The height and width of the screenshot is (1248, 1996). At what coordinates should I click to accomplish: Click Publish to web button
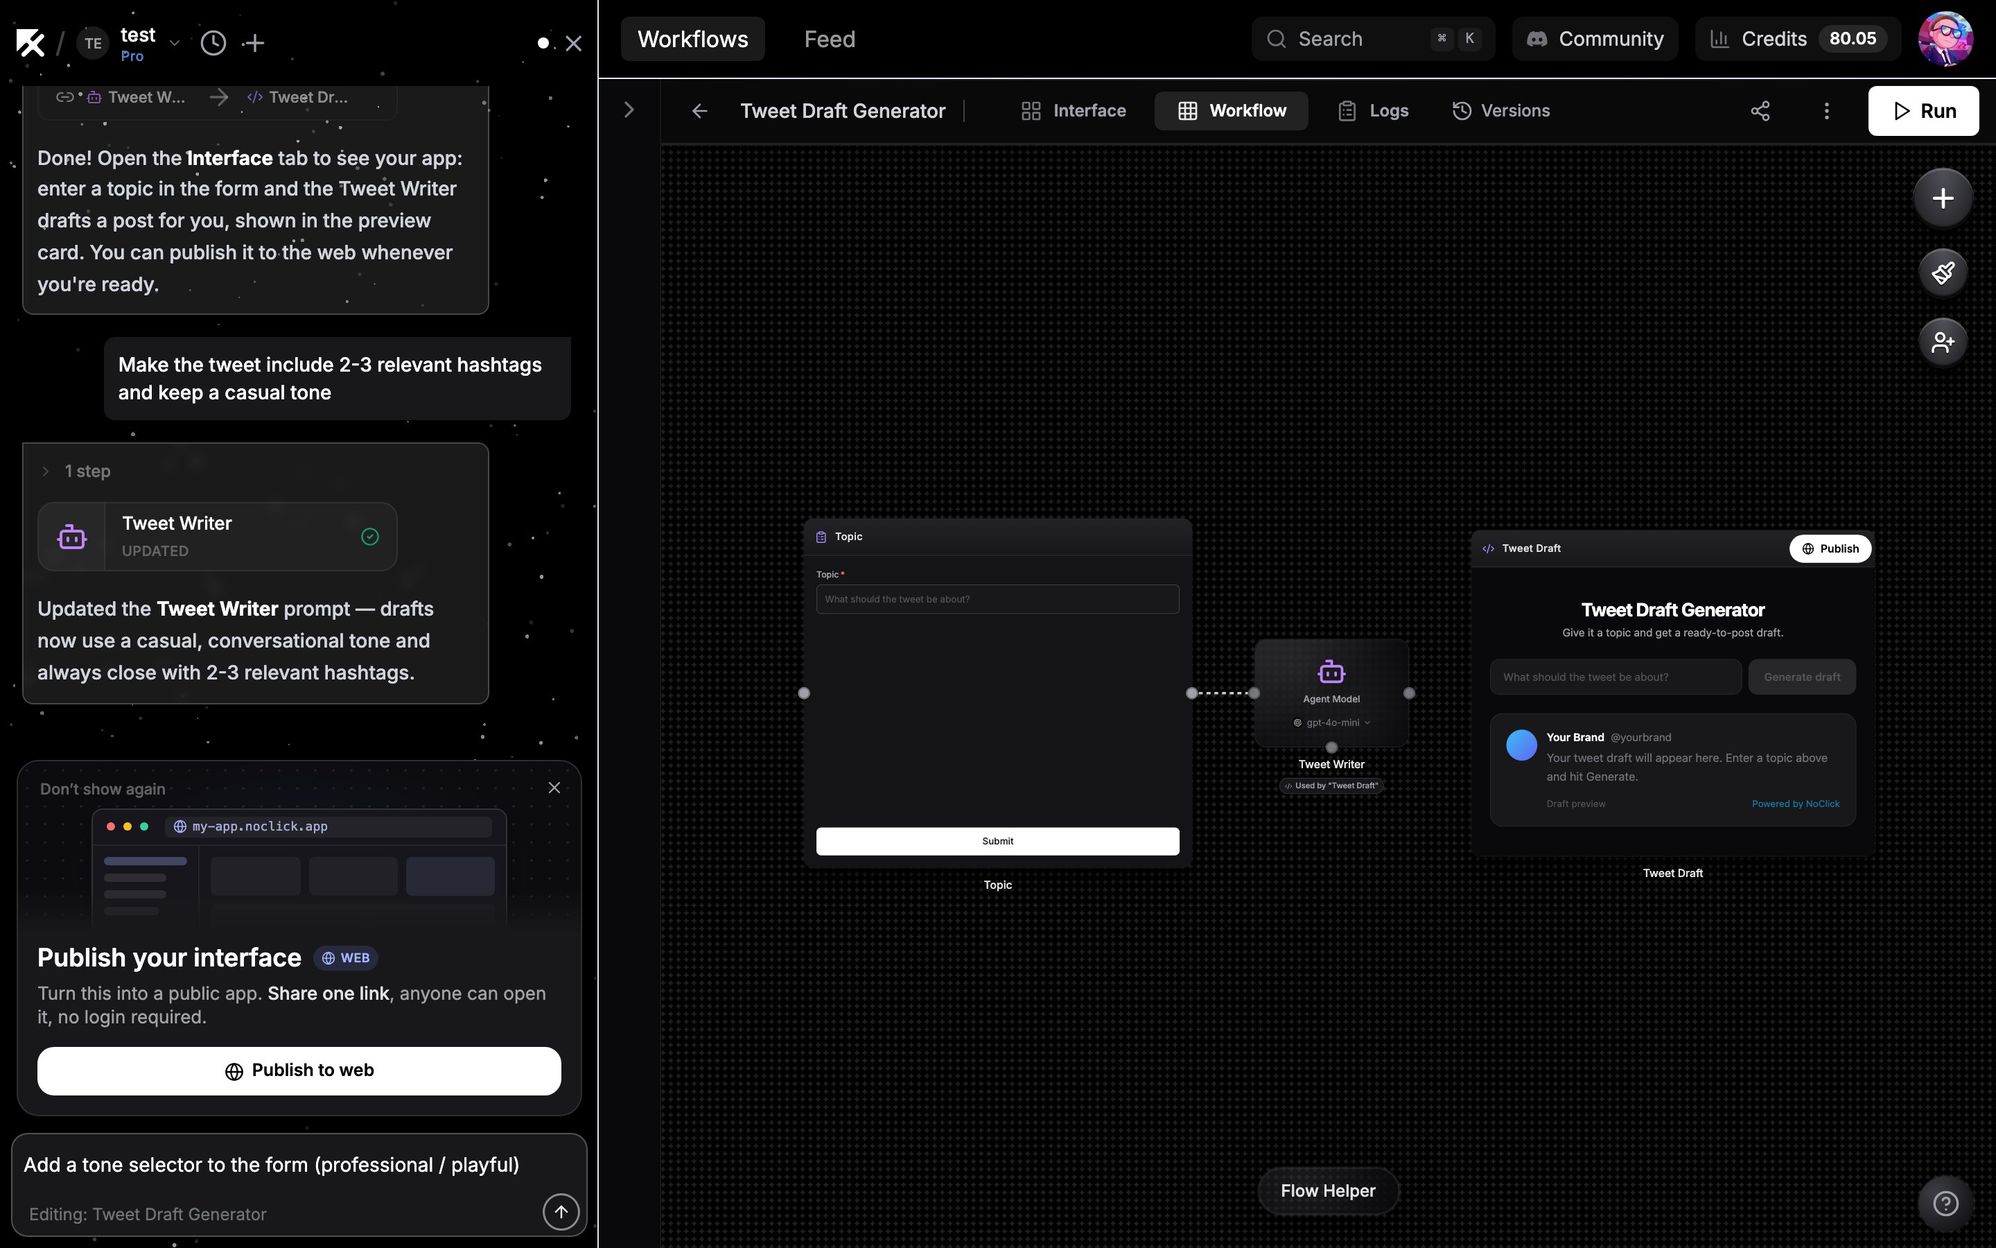[299, 1071]
